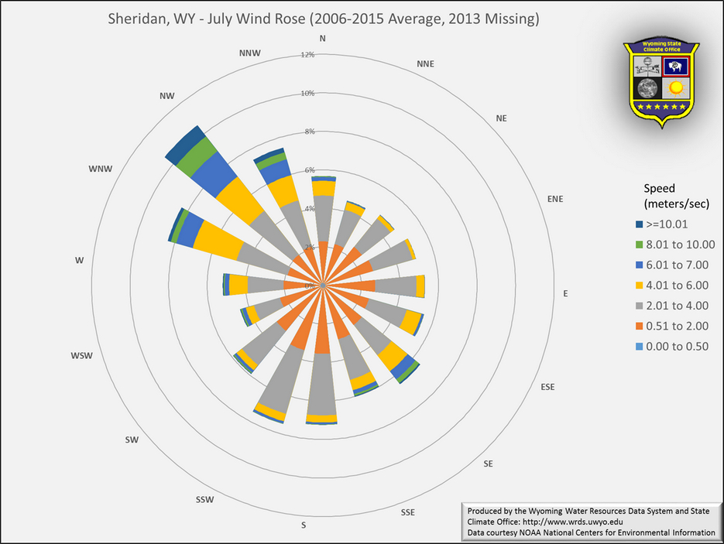Screen dimensions: 724x544
Task: Click the WNW direction label
Action: (101, 169)
